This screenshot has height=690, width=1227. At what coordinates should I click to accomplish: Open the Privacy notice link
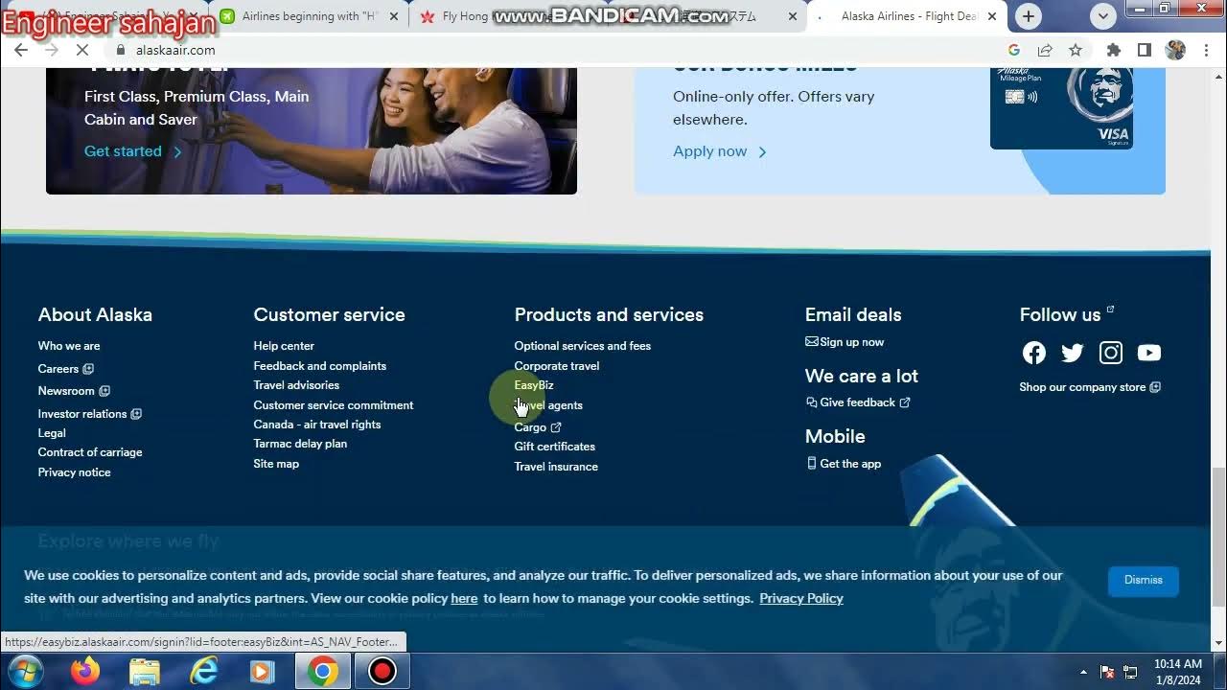(x=74, y=472)
